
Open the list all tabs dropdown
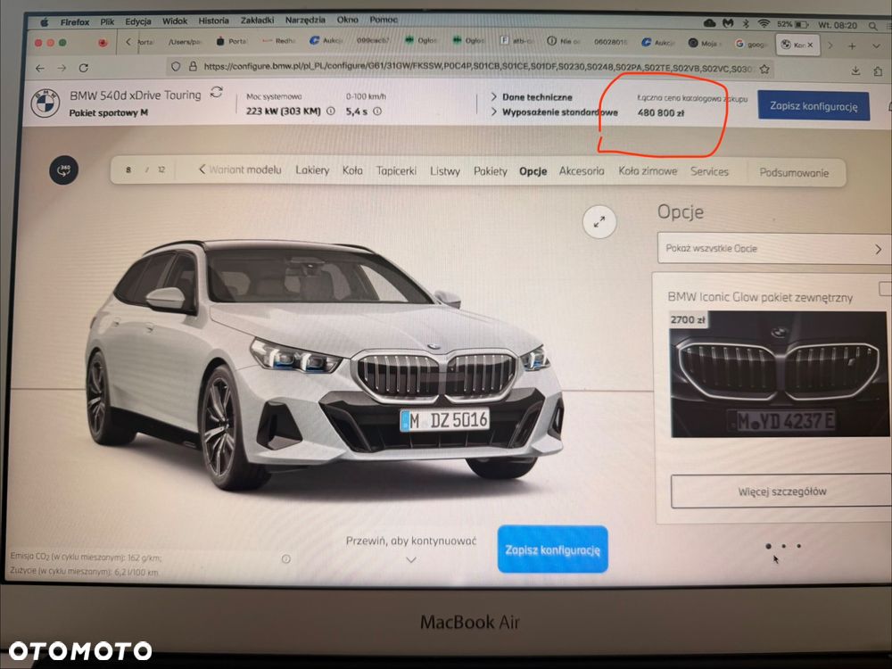point(876,46)
